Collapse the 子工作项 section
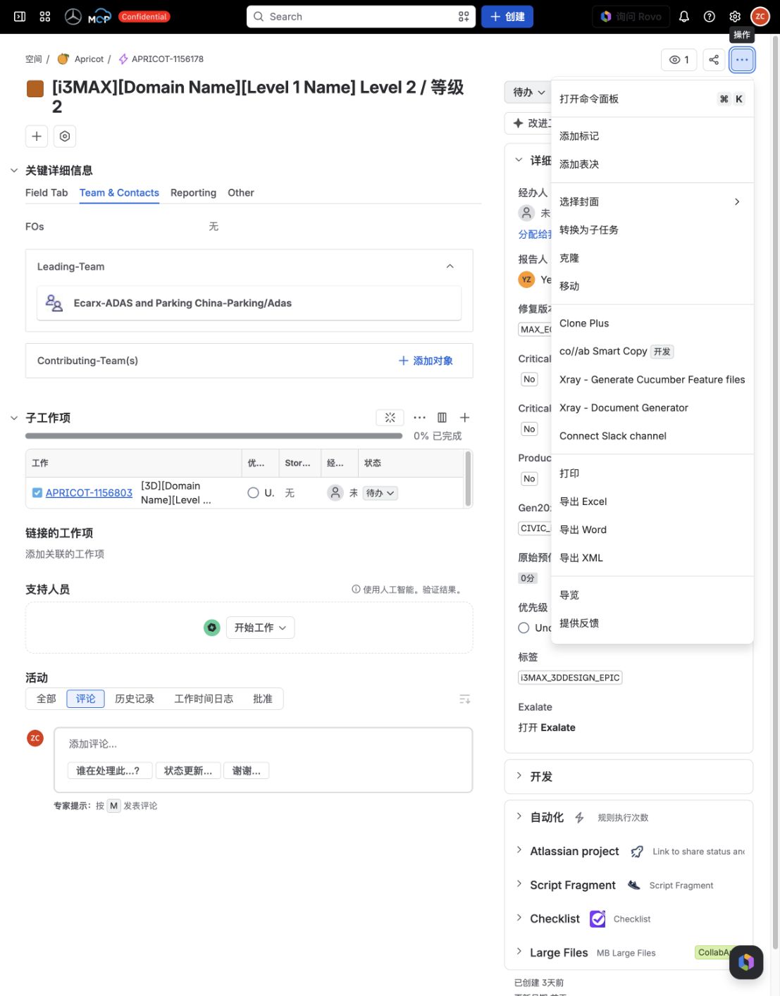 coord(14,418)
